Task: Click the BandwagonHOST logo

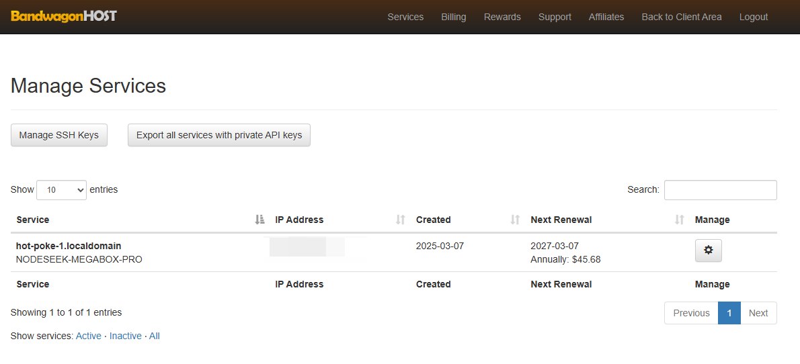Action: tap(64, 16)
